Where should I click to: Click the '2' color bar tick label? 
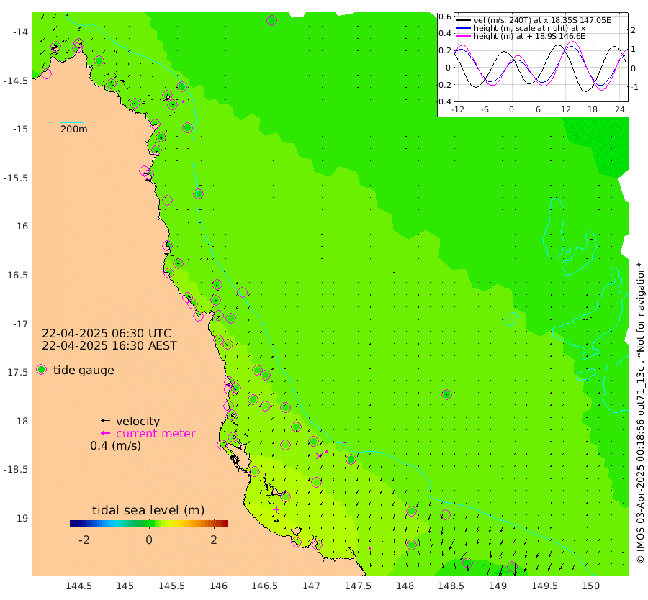tap(214, 540)
